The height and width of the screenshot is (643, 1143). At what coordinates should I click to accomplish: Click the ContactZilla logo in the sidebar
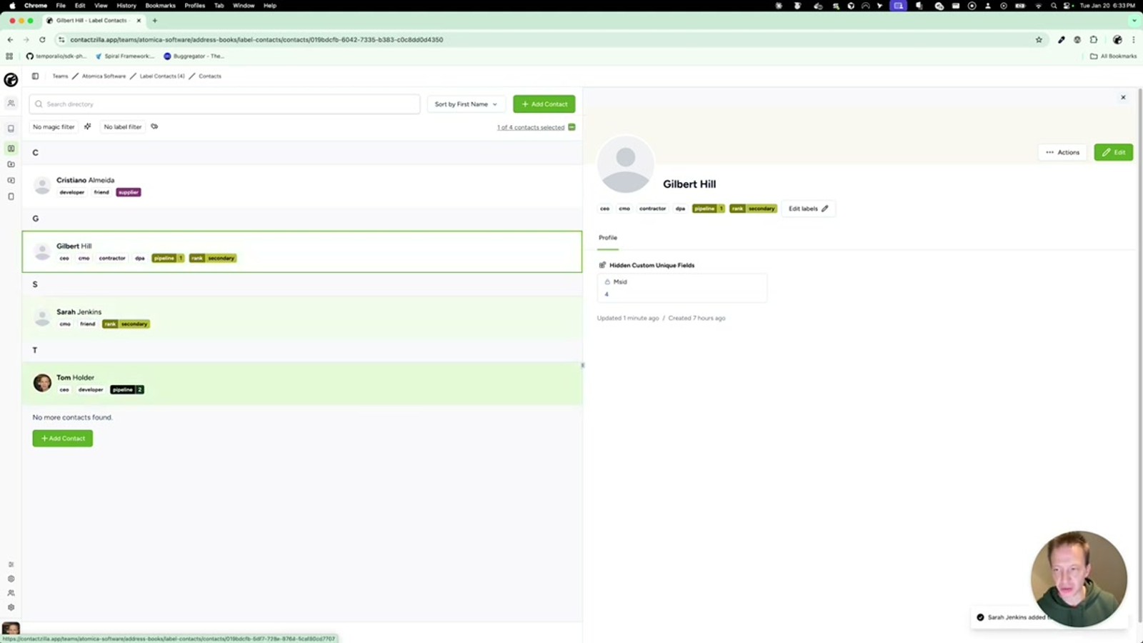point(11,80)
